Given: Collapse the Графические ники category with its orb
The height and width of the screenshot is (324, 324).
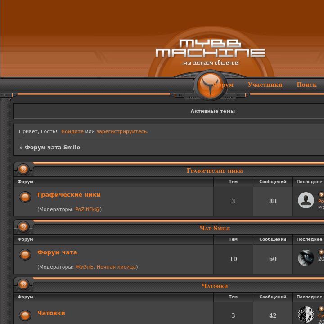Looking at the screenshot, I should [23, 169].
